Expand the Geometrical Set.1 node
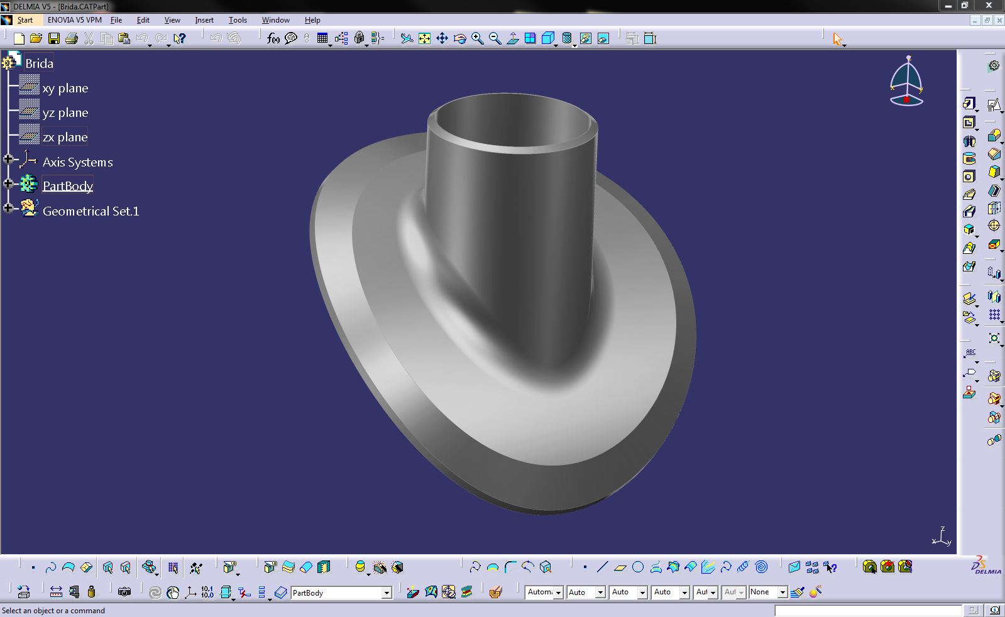The height and width of the screenshot is (617, 1005). pos(8,208)
